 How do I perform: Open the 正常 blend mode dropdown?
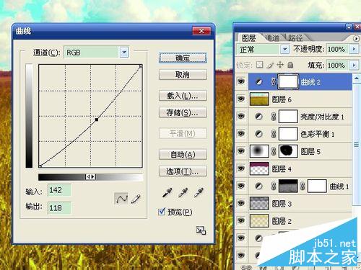[x=284, y=50]
